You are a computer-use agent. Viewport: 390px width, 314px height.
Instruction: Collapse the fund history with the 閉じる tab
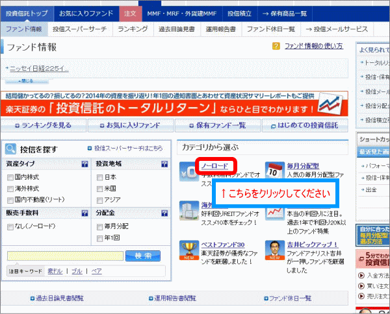coord(27,81)
